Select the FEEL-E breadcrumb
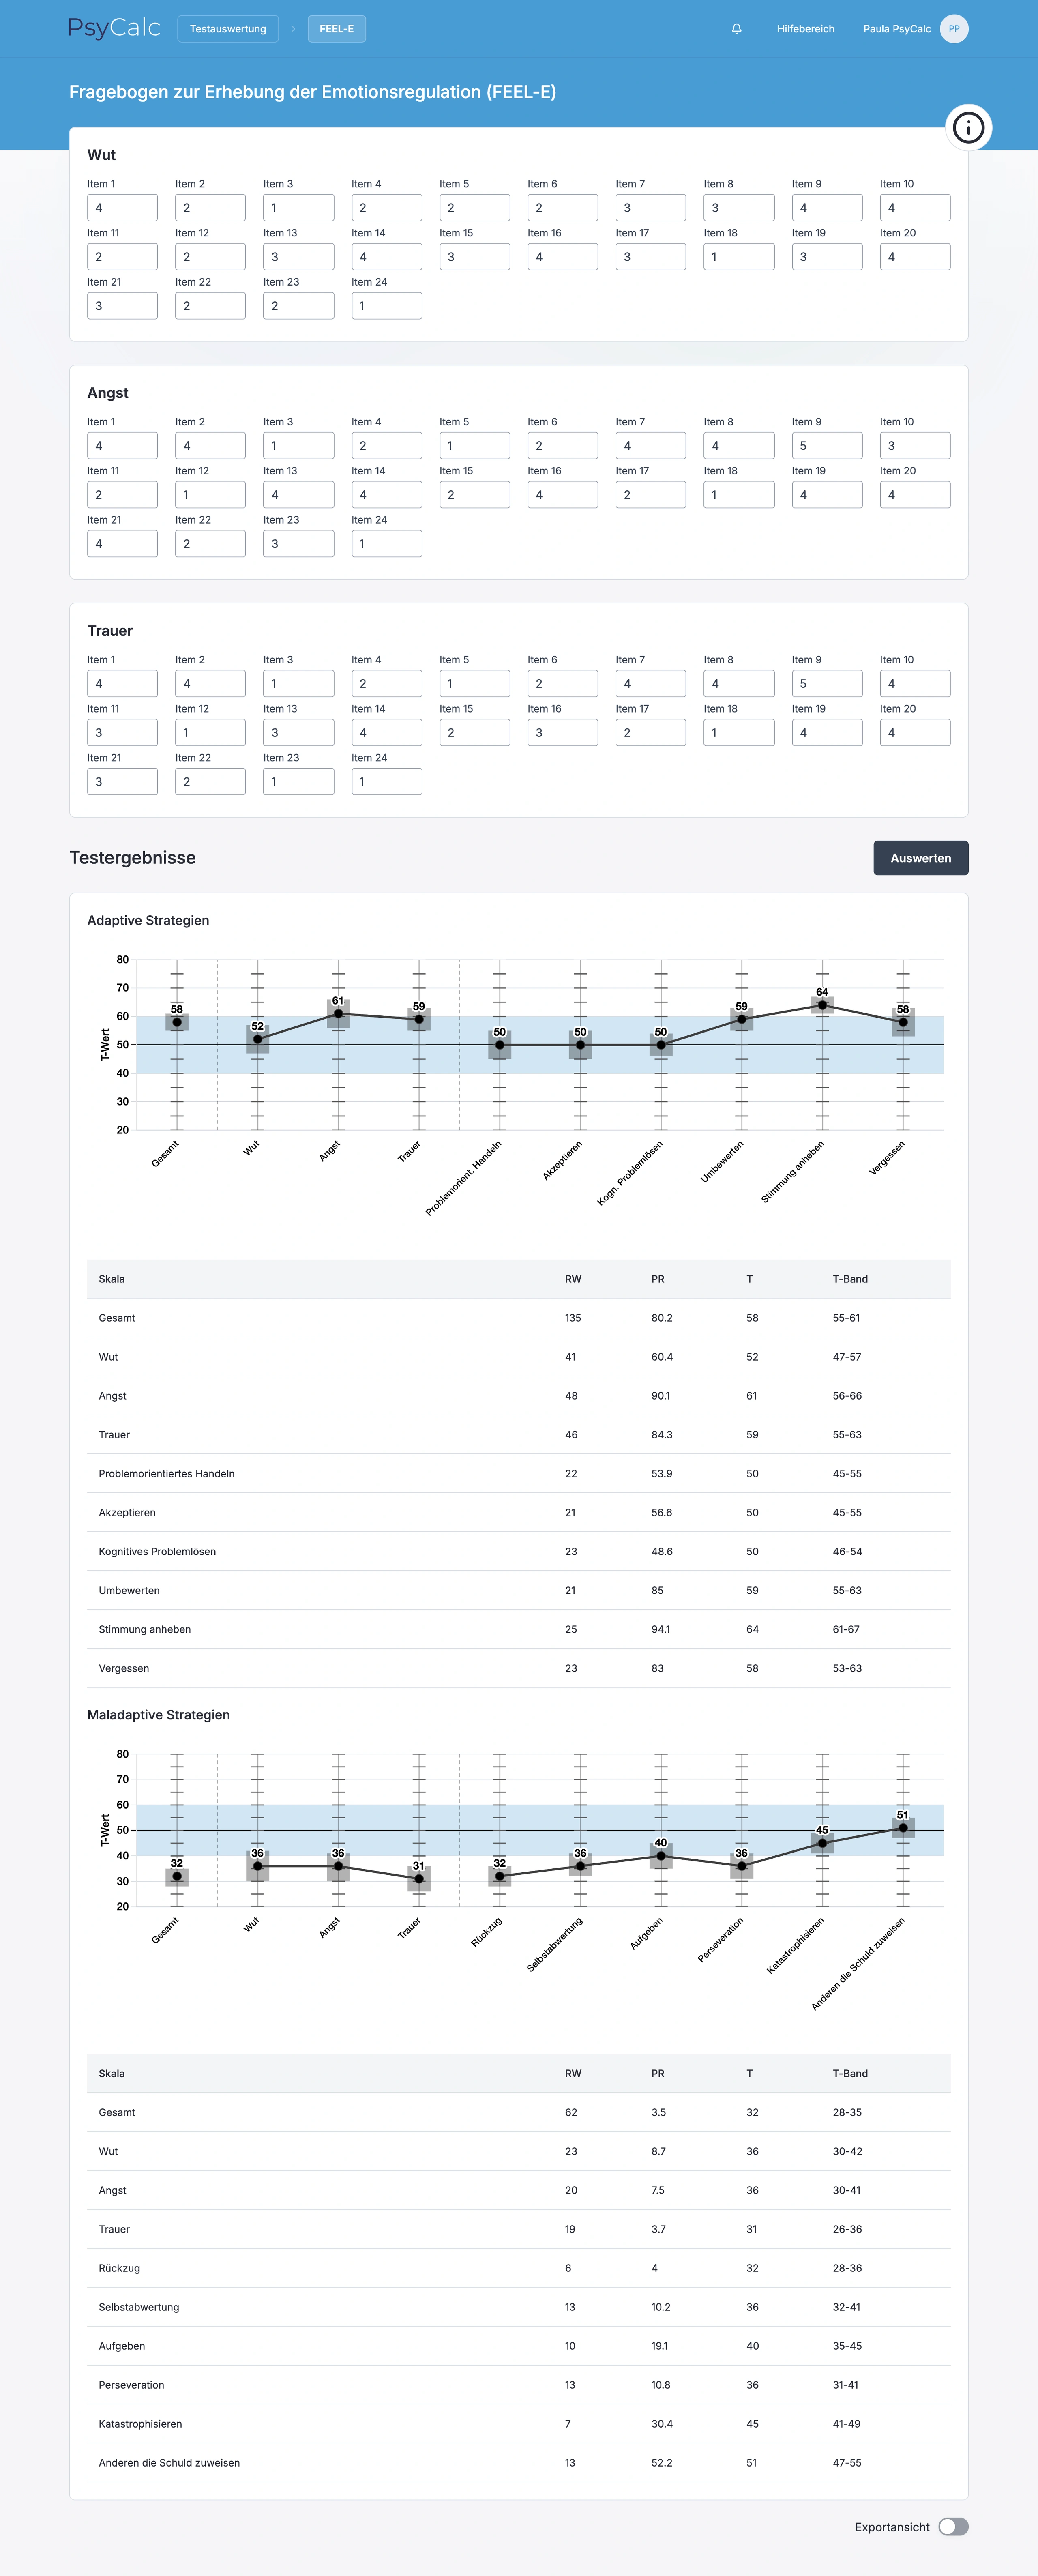 [x=337, y=29]
